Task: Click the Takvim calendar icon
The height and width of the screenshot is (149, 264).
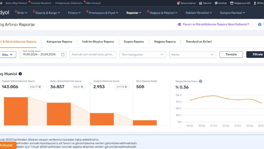Action: (200, 3)
